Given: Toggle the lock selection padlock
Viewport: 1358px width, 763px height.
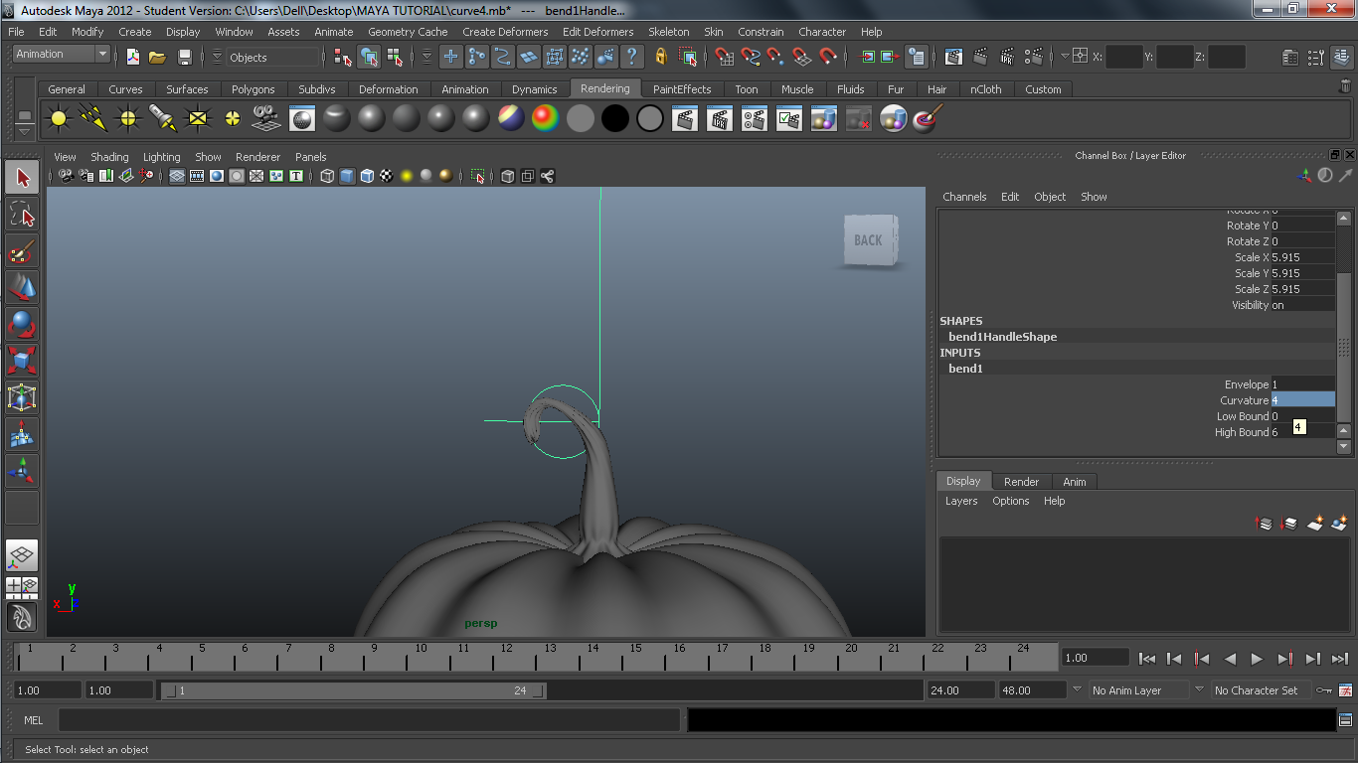Looking at the screenshot, I should coord(661,57).
